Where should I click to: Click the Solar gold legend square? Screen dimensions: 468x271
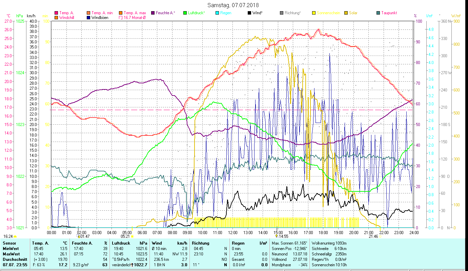(346, 13)
